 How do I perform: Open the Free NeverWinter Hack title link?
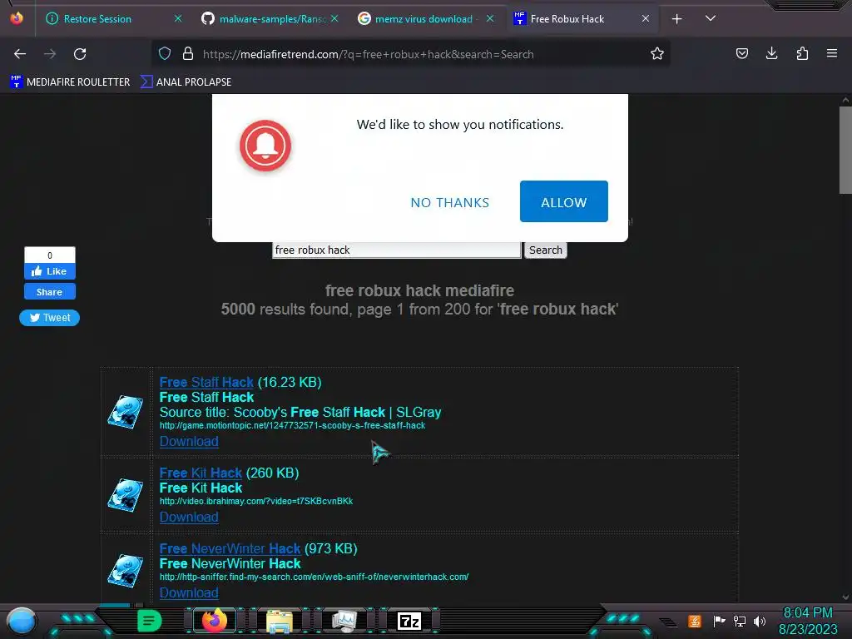point(230,549)
